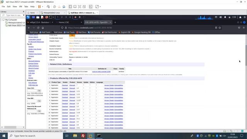Open the OffSec bookmark
247x139 pixels.
coord(156,32)
